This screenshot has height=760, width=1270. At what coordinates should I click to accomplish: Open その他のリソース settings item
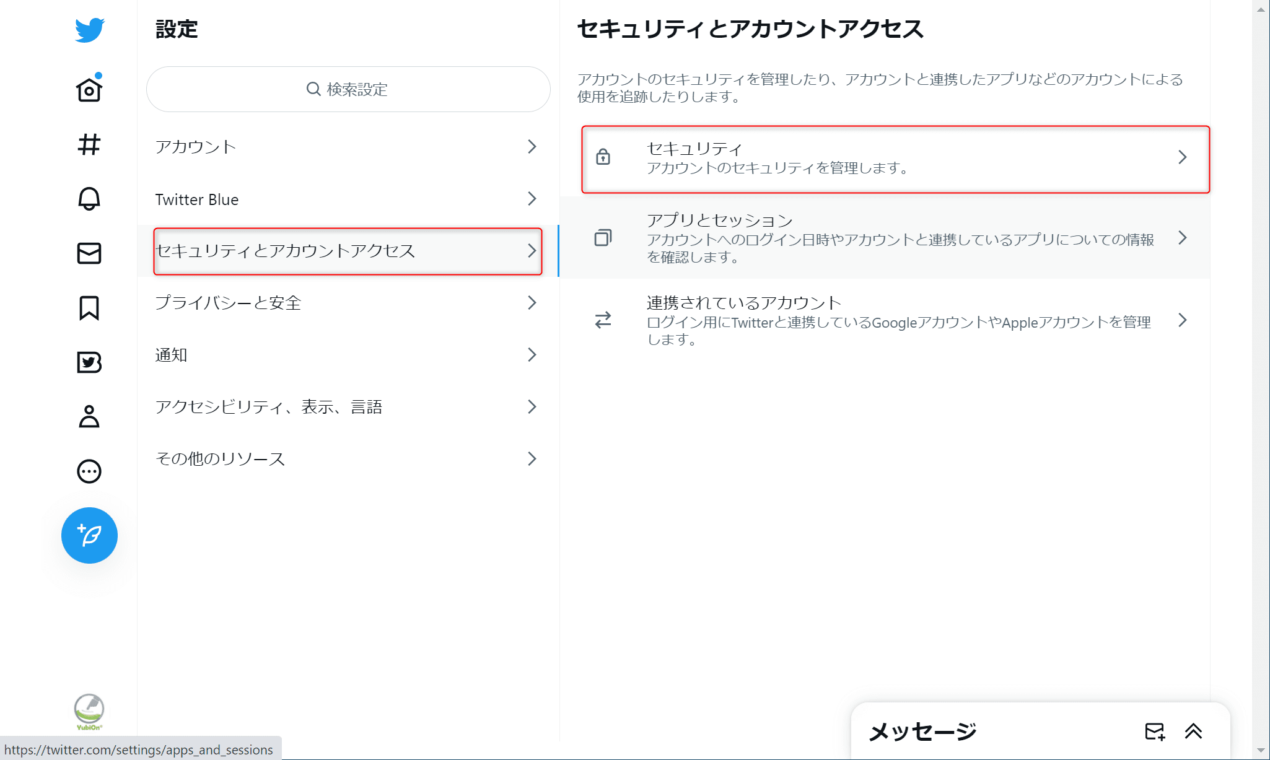click(x=348, y=459)
